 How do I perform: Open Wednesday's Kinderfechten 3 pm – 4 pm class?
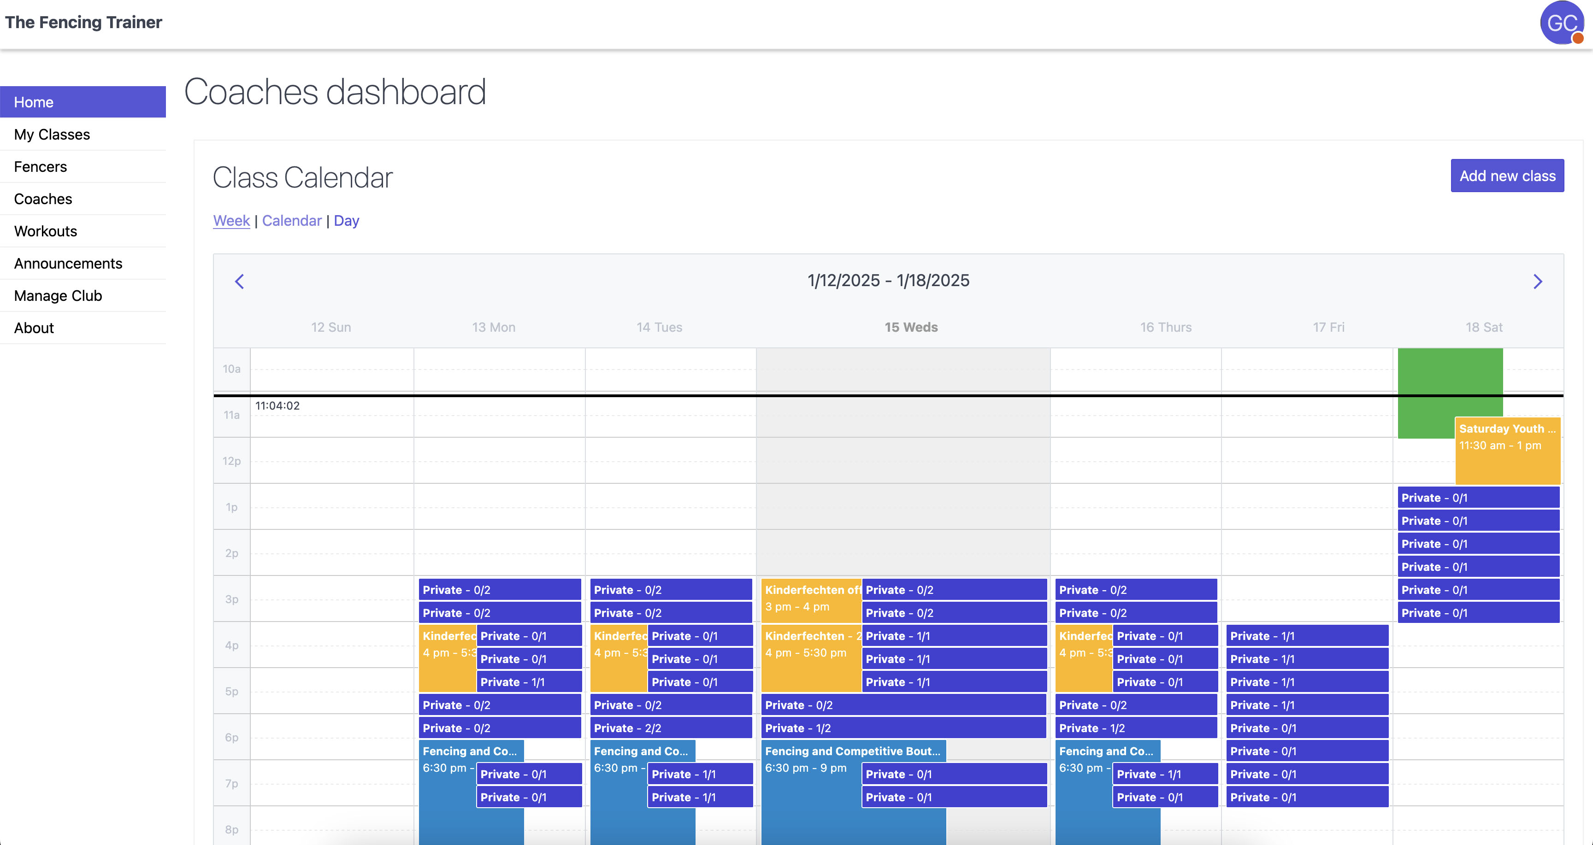(810, 599)
